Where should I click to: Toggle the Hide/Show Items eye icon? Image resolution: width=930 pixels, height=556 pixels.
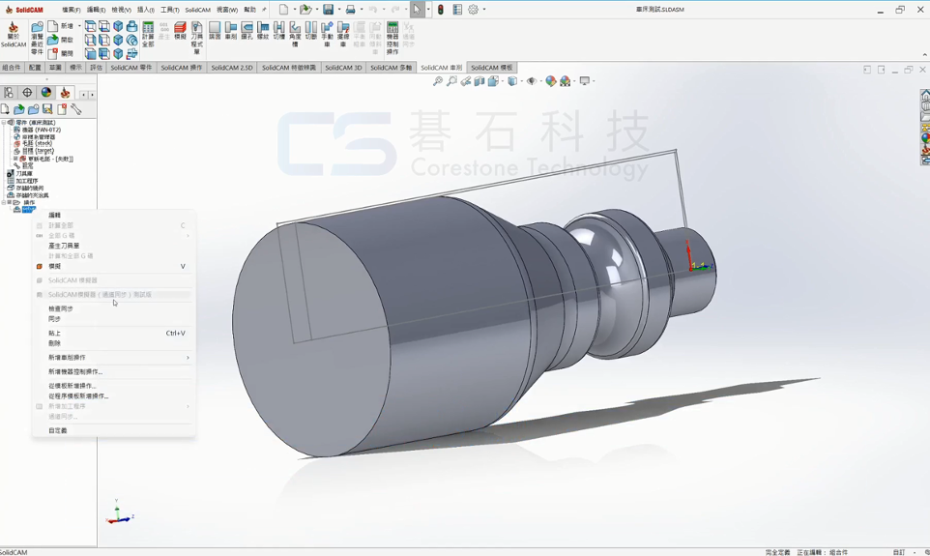point(532,81)
